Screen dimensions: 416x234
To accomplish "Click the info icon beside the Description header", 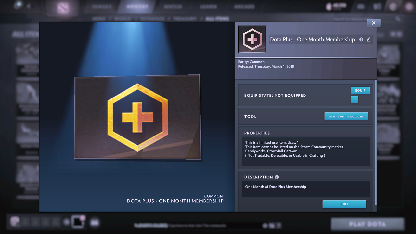I will click(x=277, y=177).
